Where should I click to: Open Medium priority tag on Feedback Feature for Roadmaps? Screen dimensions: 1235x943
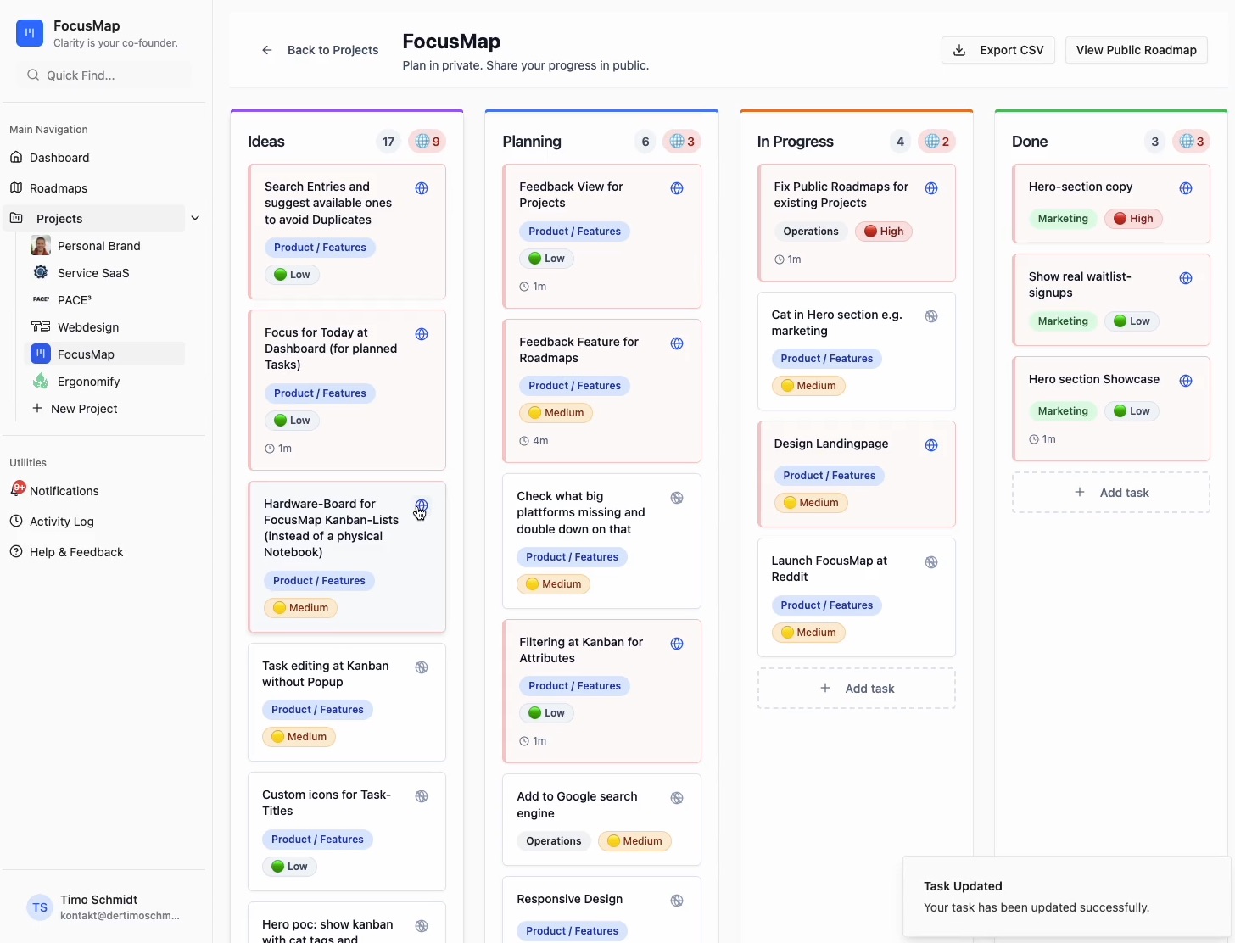[x=556, y=413]
